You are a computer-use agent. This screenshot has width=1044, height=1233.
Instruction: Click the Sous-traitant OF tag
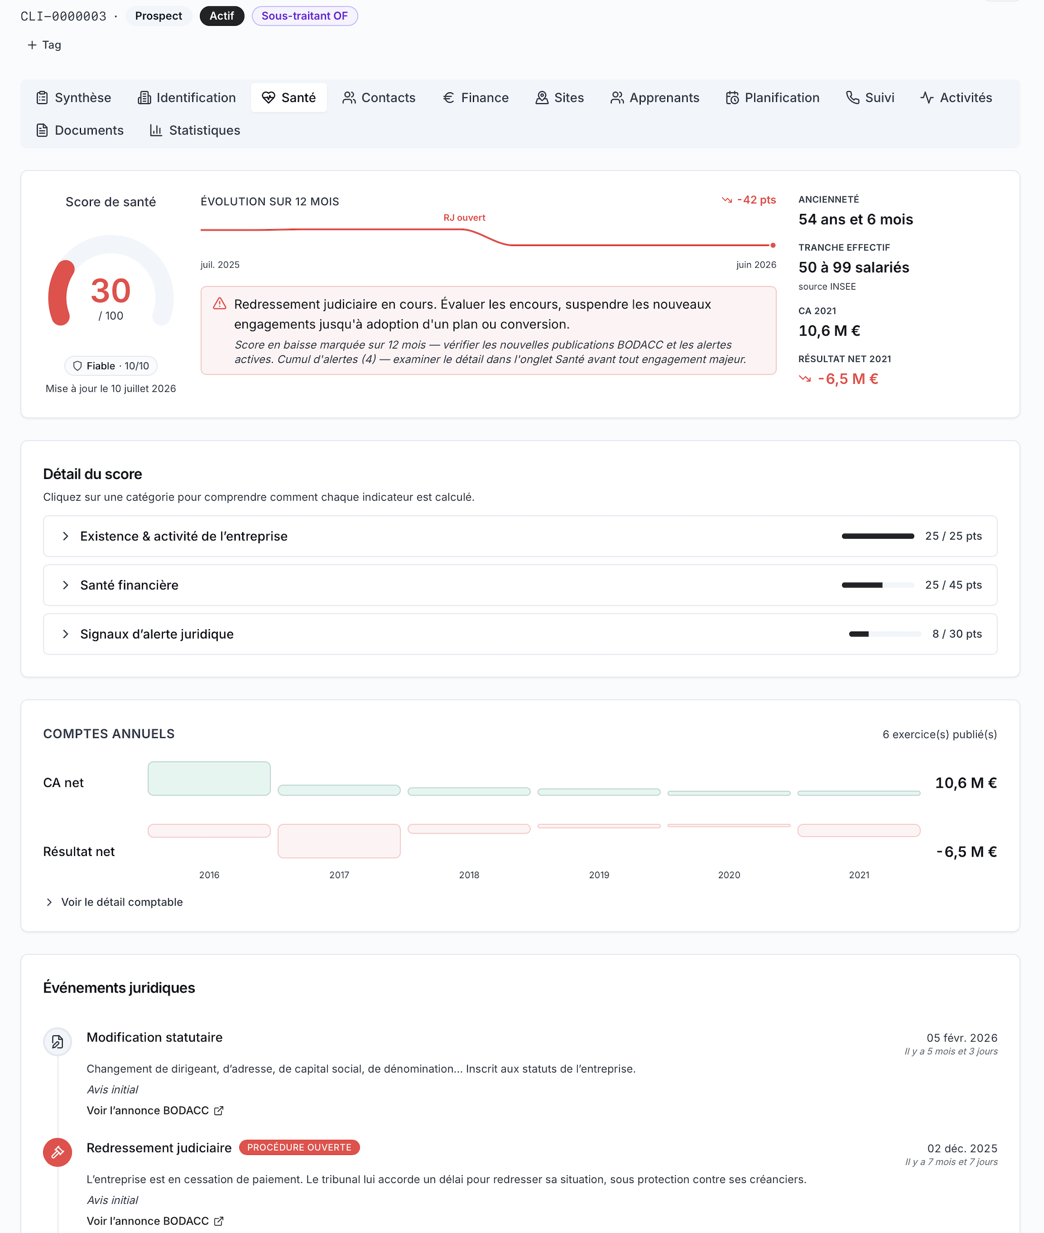click(305, 16)
